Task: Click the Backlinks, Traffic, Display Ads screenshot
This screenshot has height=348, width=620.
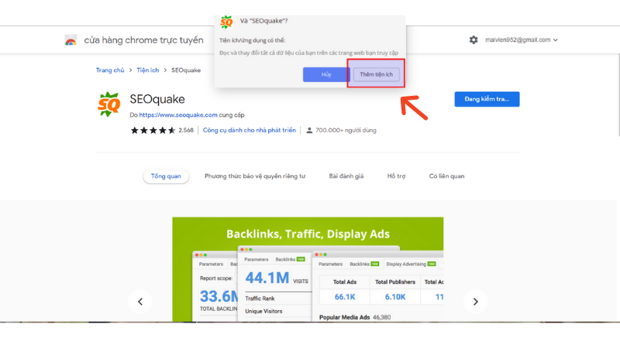Action: (x=308, y=269)
